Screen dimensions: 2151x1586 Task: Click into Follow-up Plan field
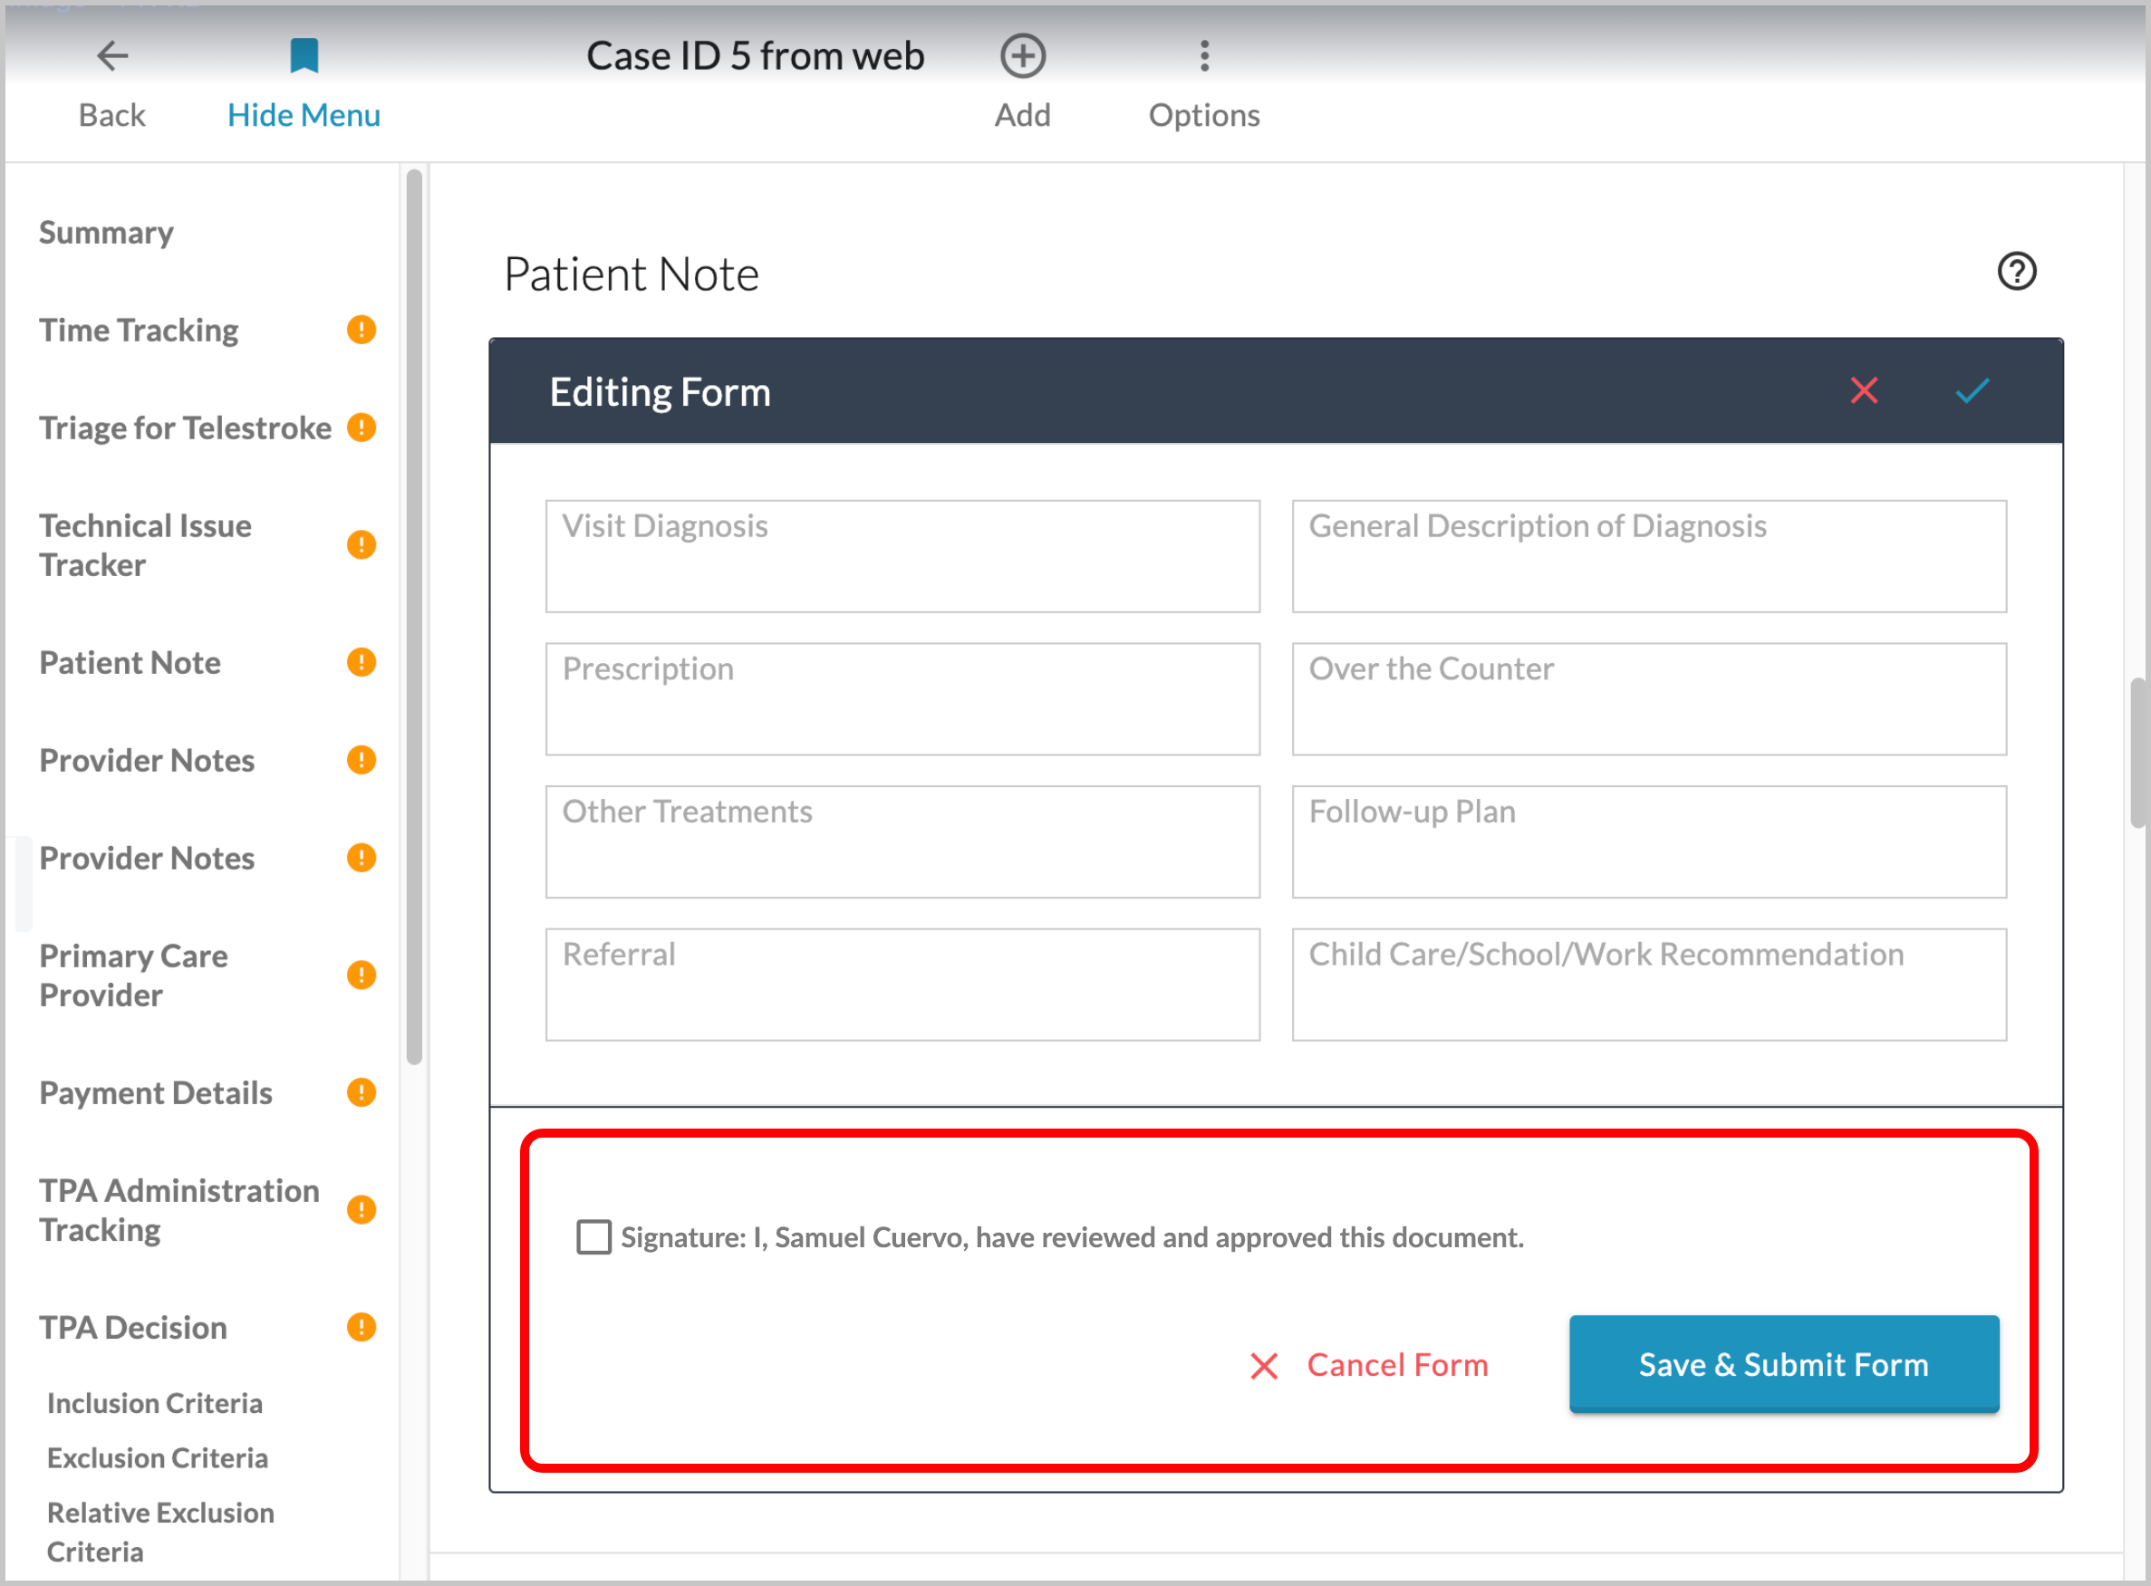click(x=1649, y=842)
